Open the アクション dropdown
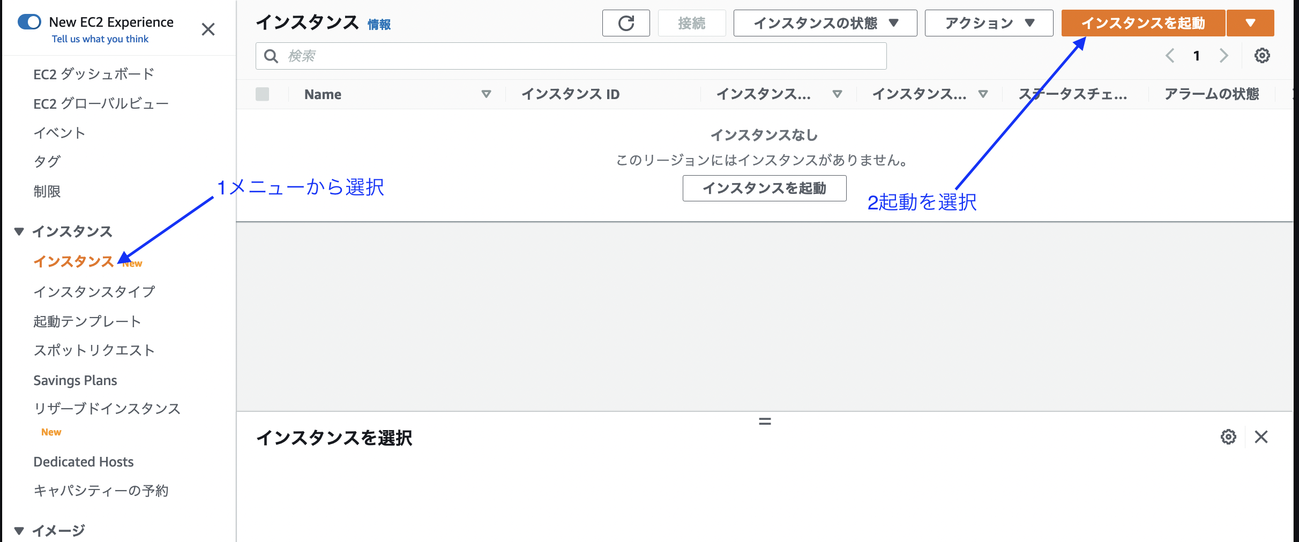1299x542 pixels. (988, 22)
